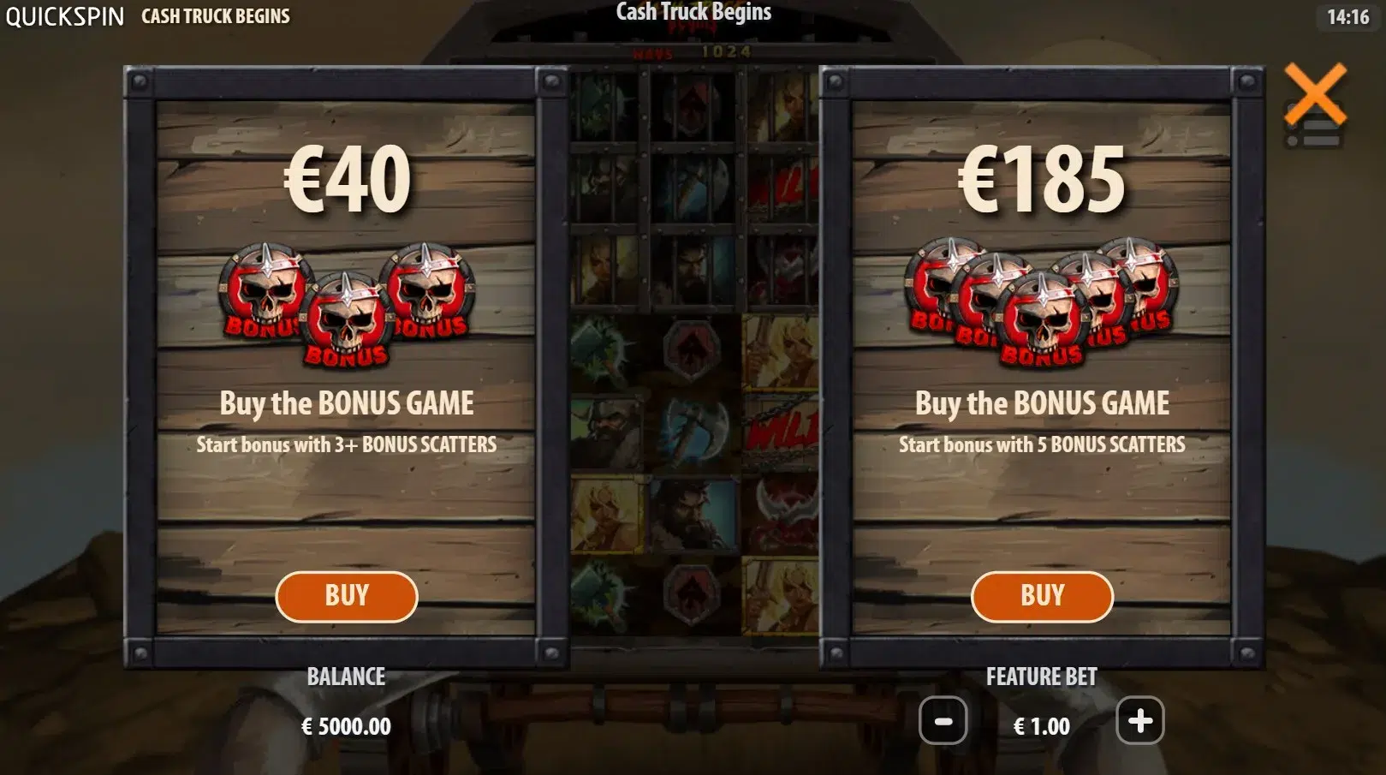Screen dimensions: 1386x775
Task: Click the €1.00 feature bet value
Action: (x=1042, y=726)
